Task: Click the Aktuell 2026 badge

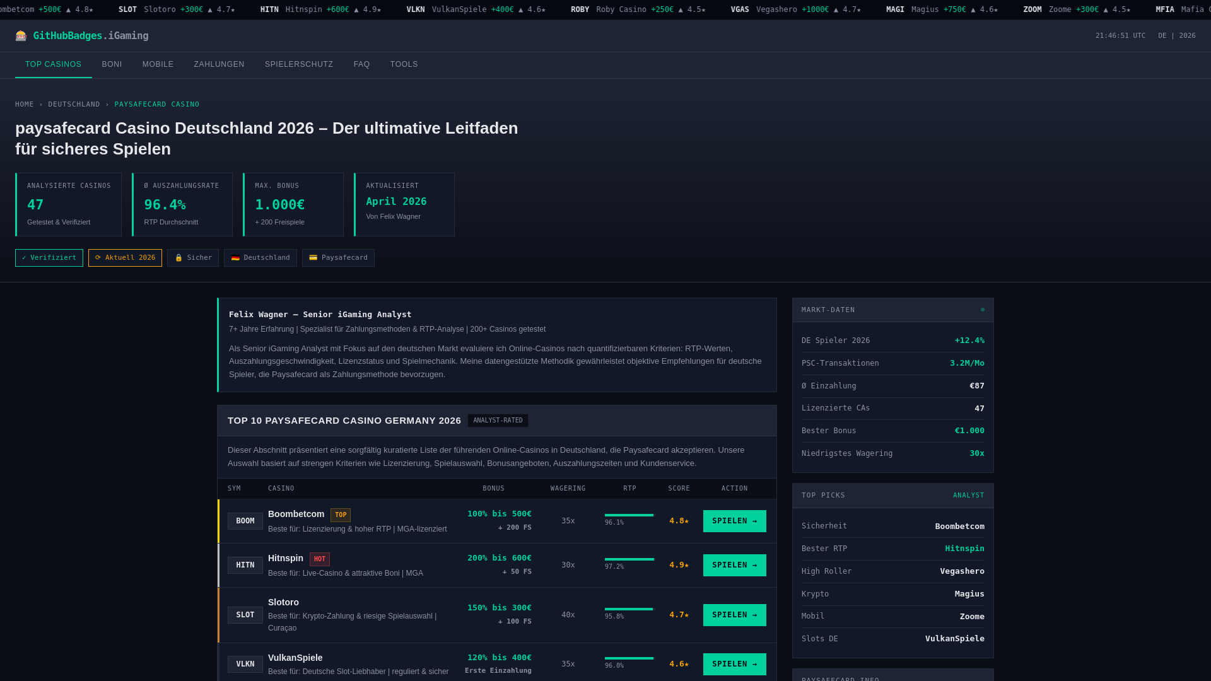Action: 125,258
